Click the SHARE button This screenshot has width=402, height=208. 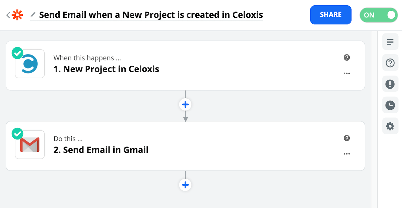(x=331, y=15)
